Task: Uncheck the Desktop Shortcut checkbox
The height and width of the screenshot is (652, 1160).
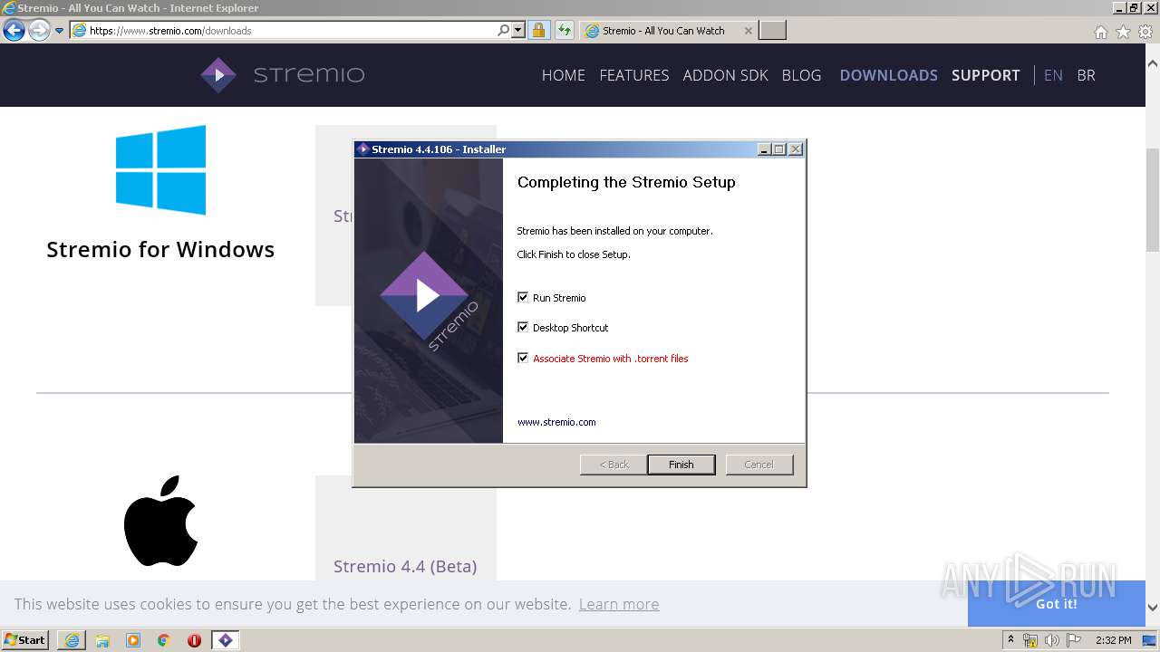Action: (523, 327)
